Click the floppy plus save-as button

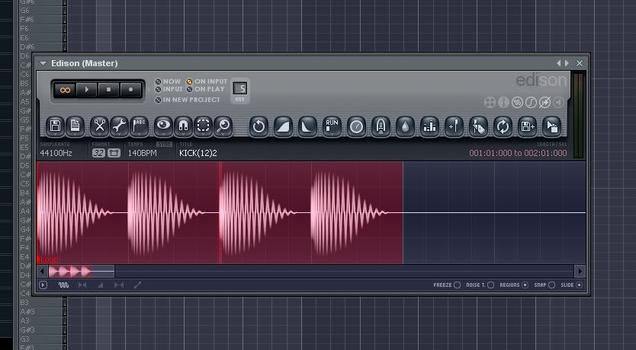[x=527, y=126]
